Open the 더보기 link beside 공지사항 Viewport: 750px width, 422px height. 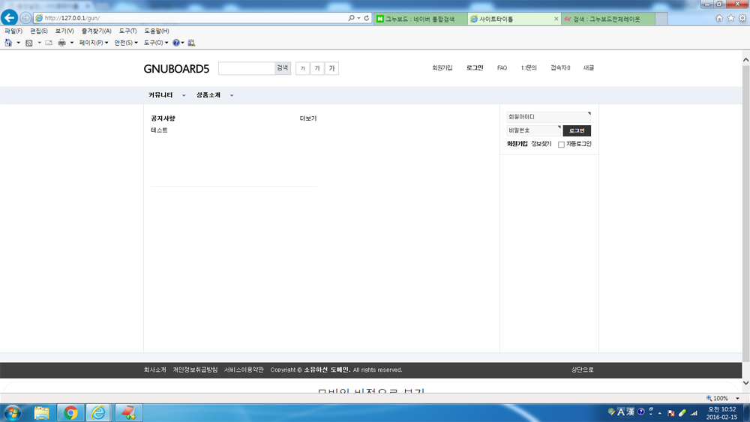(x=307, y=118)
